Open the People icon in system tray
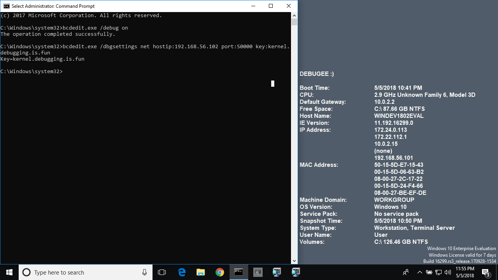498x280 pixels. tap(406, 272)
